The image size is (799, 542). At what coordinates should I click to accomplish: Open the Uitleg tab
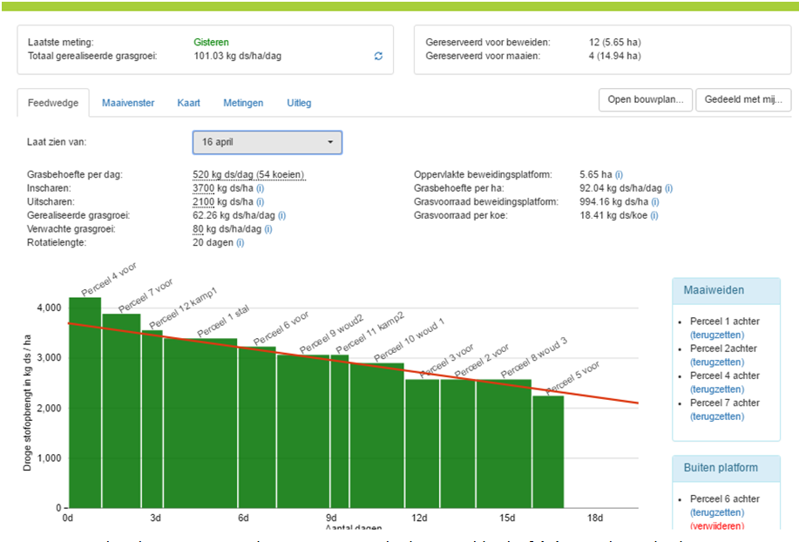pos(299,103)
